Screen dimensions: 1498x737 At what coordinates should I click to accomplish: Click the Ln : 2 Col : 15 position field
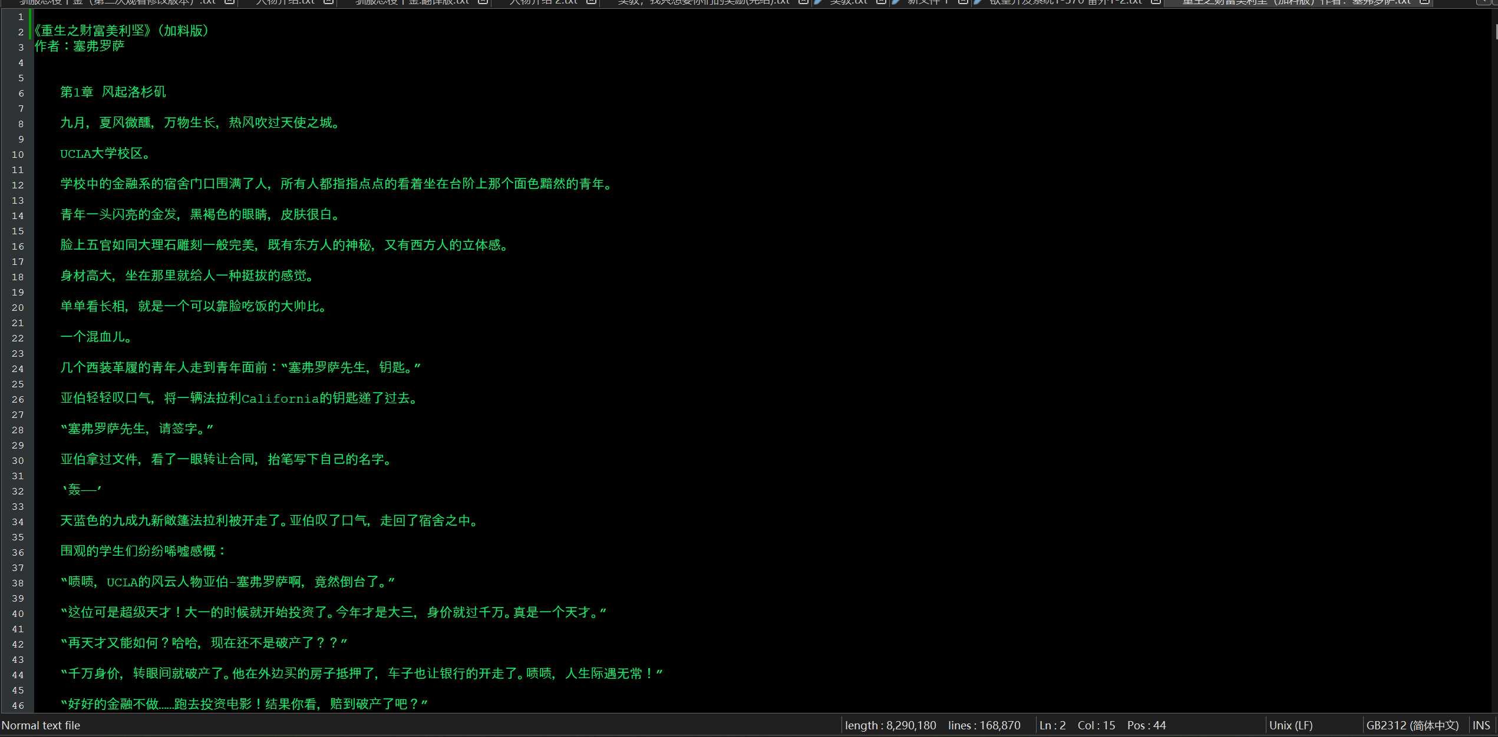tap(1101, 725)
